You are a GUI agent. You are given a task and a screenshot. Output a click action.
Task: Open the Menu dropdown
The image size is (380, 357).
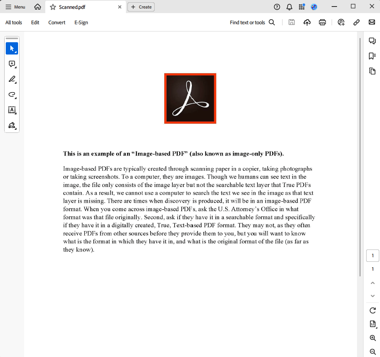[15, 7]
